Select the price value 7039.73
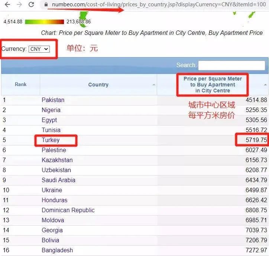 coord(256,230)
